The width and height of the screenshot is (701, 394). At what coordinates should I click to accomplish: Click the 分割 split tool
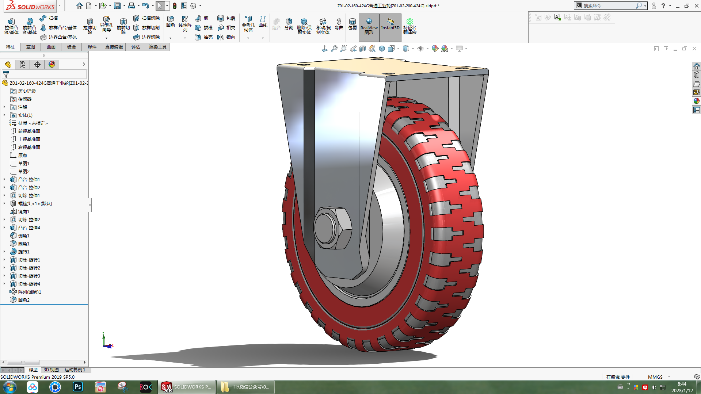(x=289, y=24)
